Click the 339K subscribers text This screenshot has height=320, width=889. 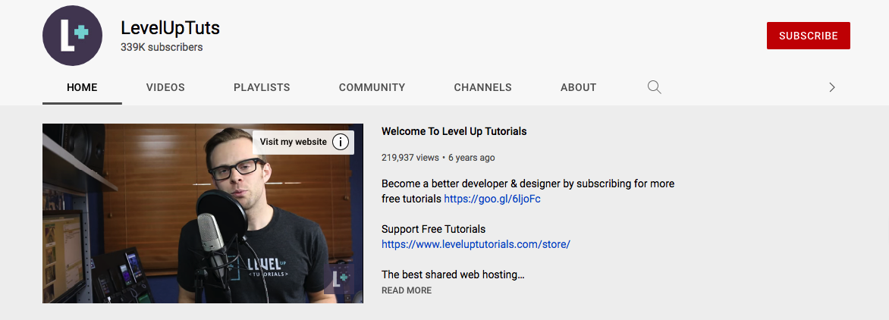[162, 48]
